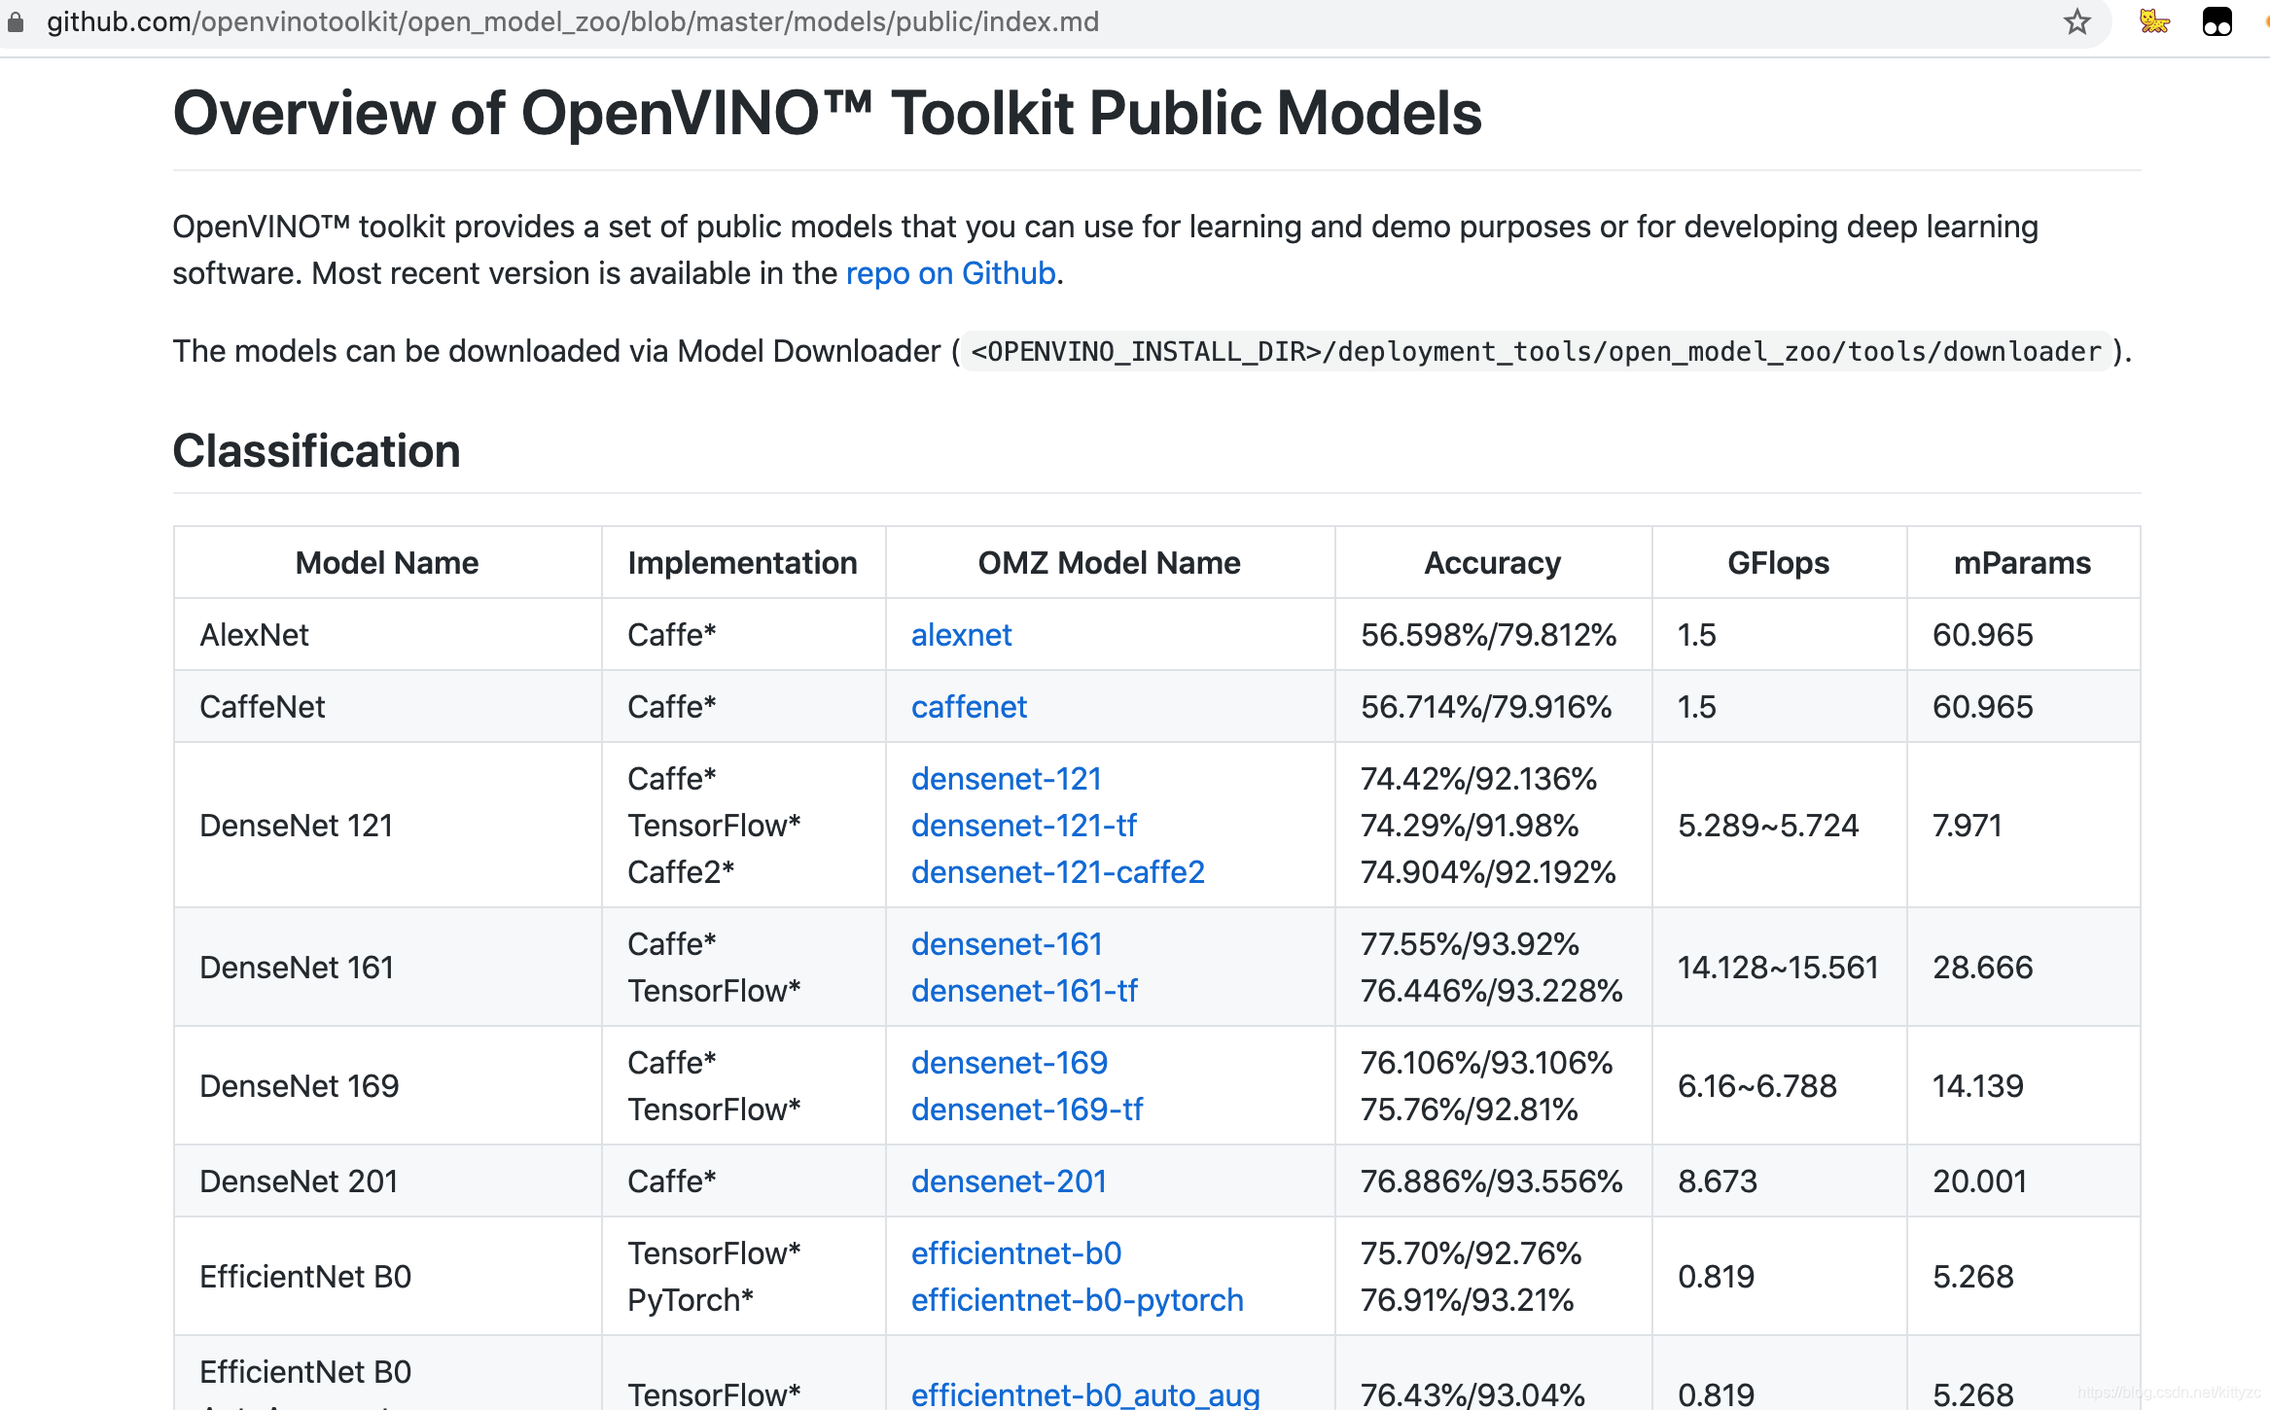Click the '6.16~6.788' GFlops value
This screenshot has width=2270, height=1410.
pos(1756,1086)
